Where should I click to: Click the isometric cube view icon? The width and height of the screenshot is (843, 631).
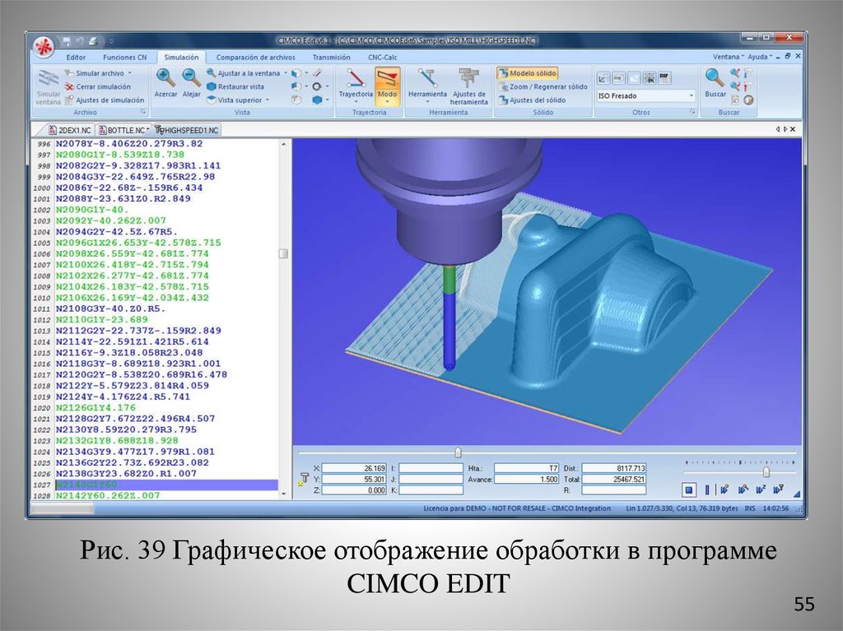point(296,73)
